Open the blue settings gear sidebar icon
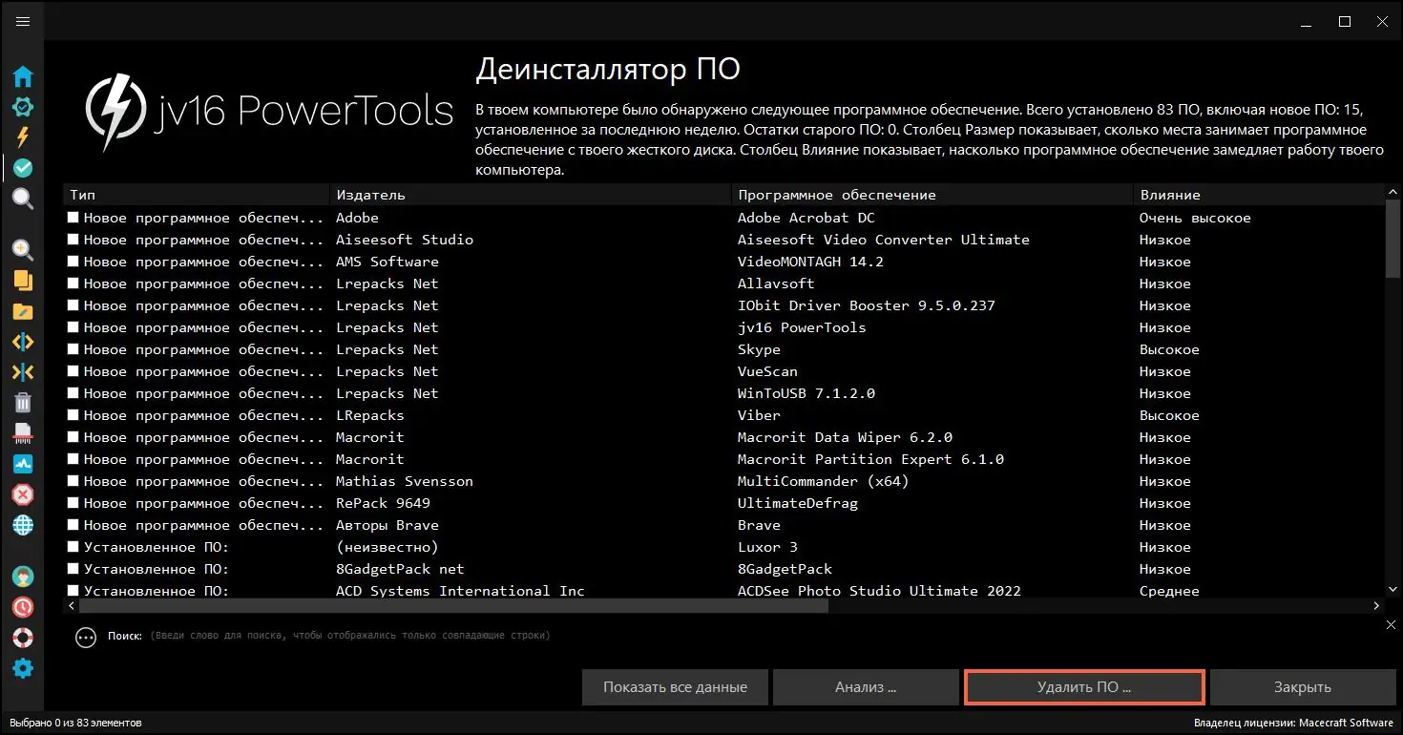The width and height of the screenshot is (1403, 735). 23,668
